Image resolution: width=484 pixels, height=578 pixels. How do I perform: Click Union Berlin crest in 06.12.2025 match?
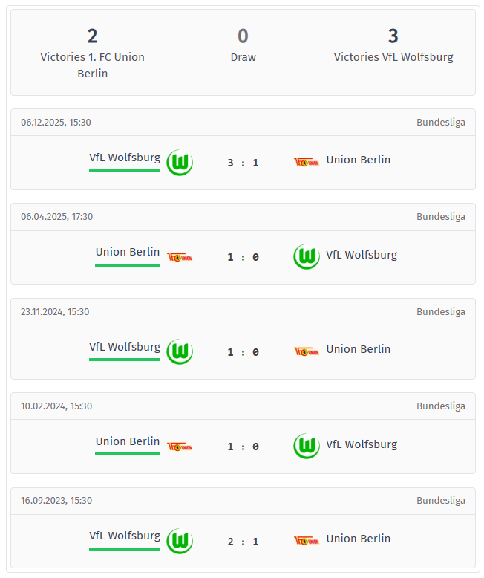[306, 162]
